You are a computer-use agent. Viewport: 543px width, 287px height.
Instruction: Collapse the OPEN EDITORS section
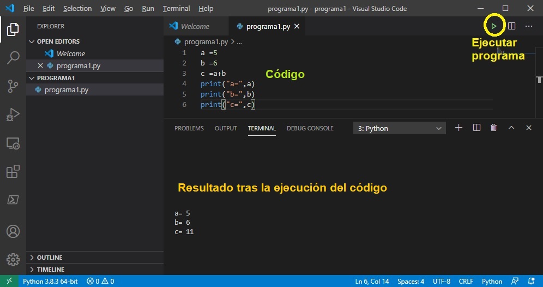[58, 41]
